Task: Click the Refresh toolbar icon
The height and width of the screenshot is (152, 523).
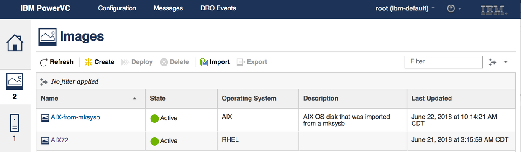Action: (44, 62)
